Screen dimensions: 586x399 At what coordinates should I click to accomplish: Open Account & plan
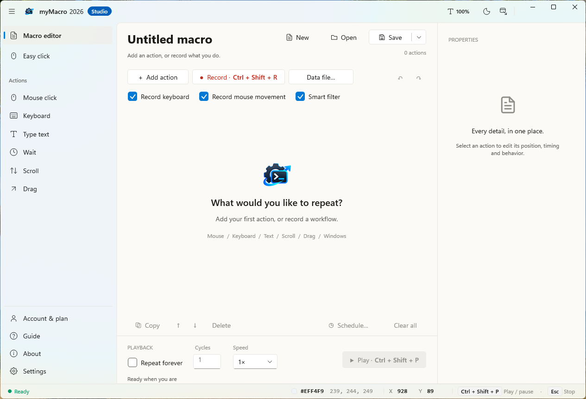58,318
